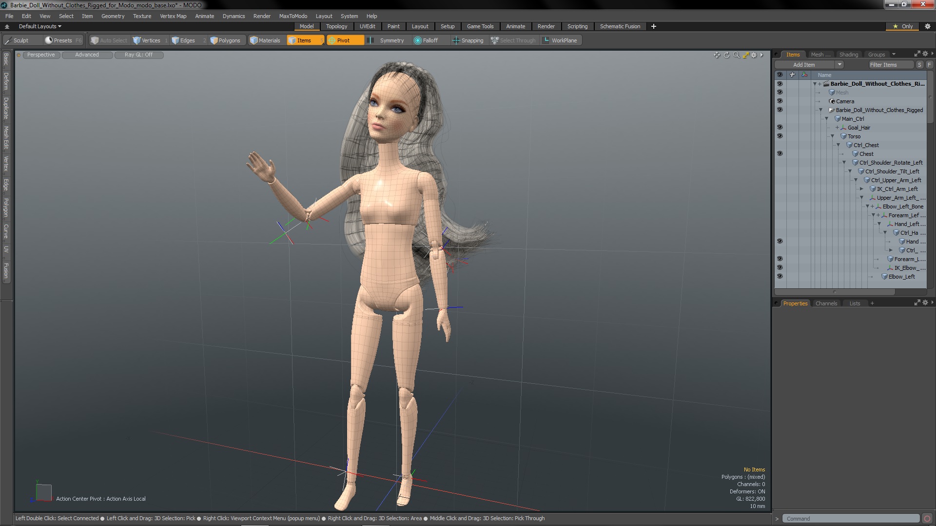The width and height of the screenshot is (936, 526).
Task: Toggle visibility of Goal_Hair item
Action: pos(780,128)
